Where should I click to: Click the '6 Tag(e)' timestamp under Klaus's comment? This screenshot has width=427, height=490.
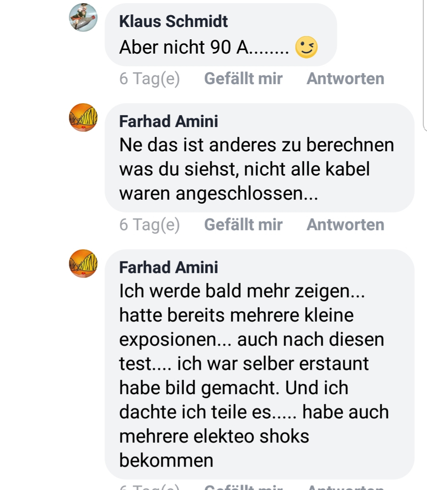(x=149, y=79)
